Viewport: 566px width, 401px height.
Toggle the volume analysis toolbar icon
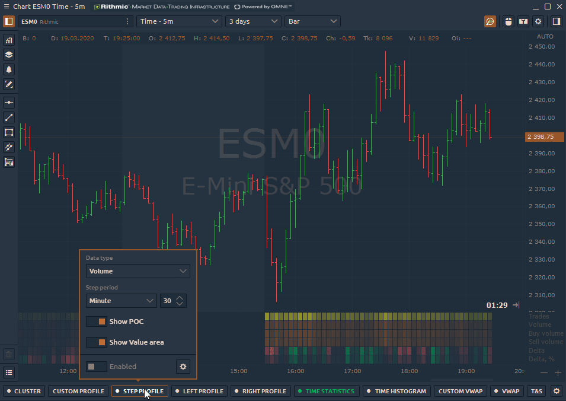coord(490,21)
